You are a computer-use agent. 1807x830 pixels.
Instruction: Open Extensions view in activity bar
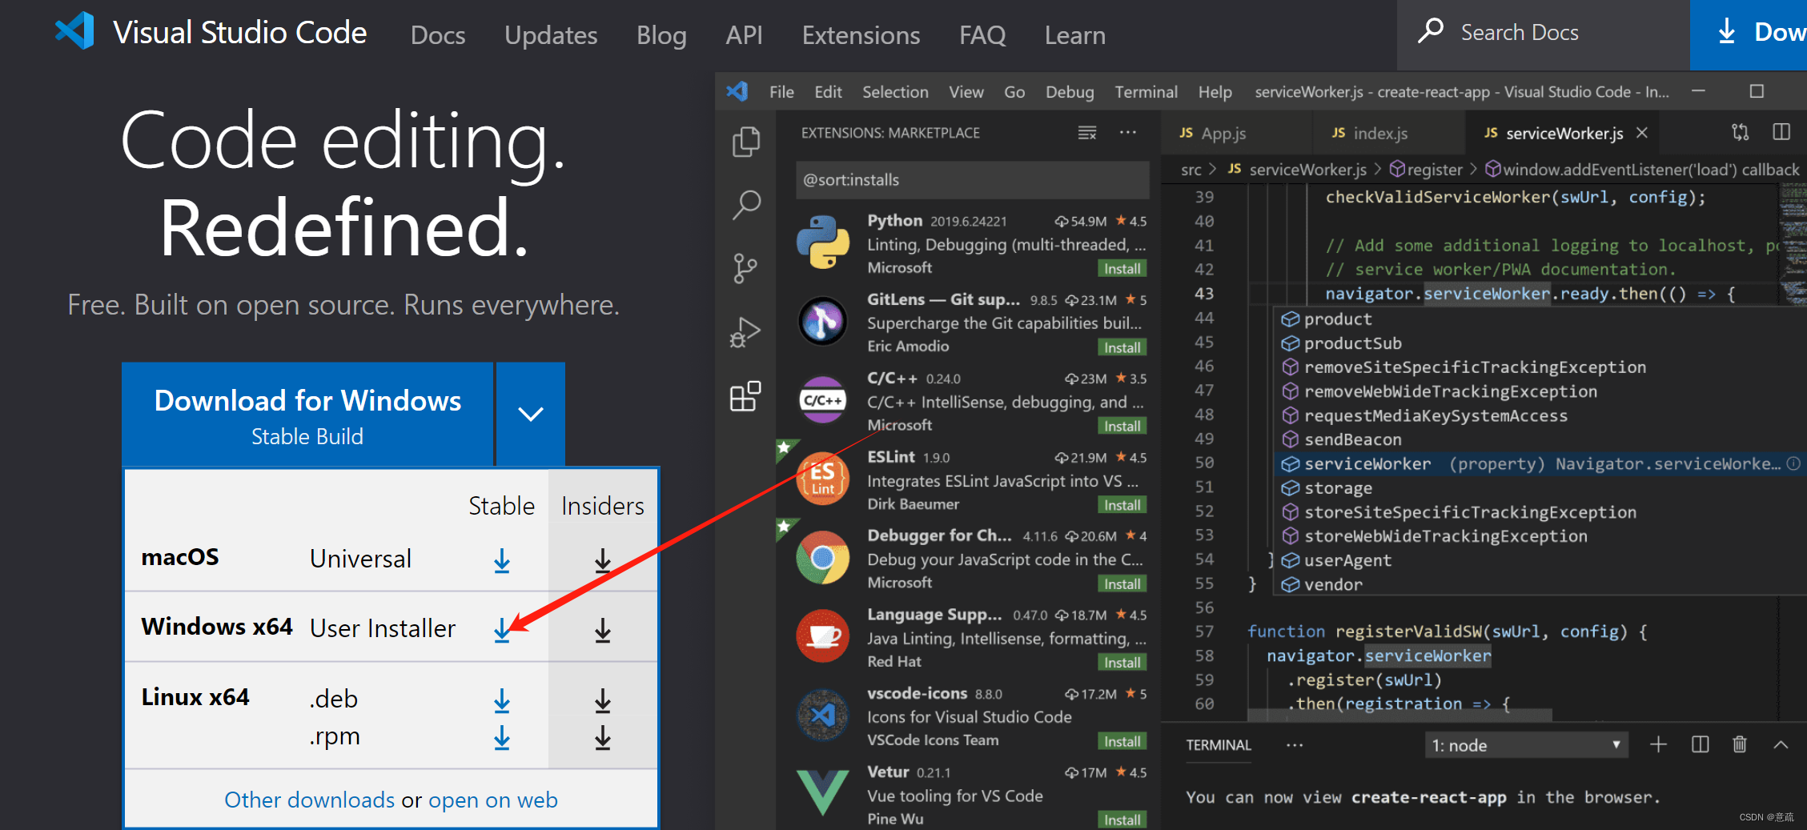click(x=745, y=396)
